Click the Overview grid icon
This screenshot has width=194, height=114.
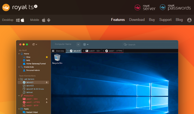tap(53, 51)
